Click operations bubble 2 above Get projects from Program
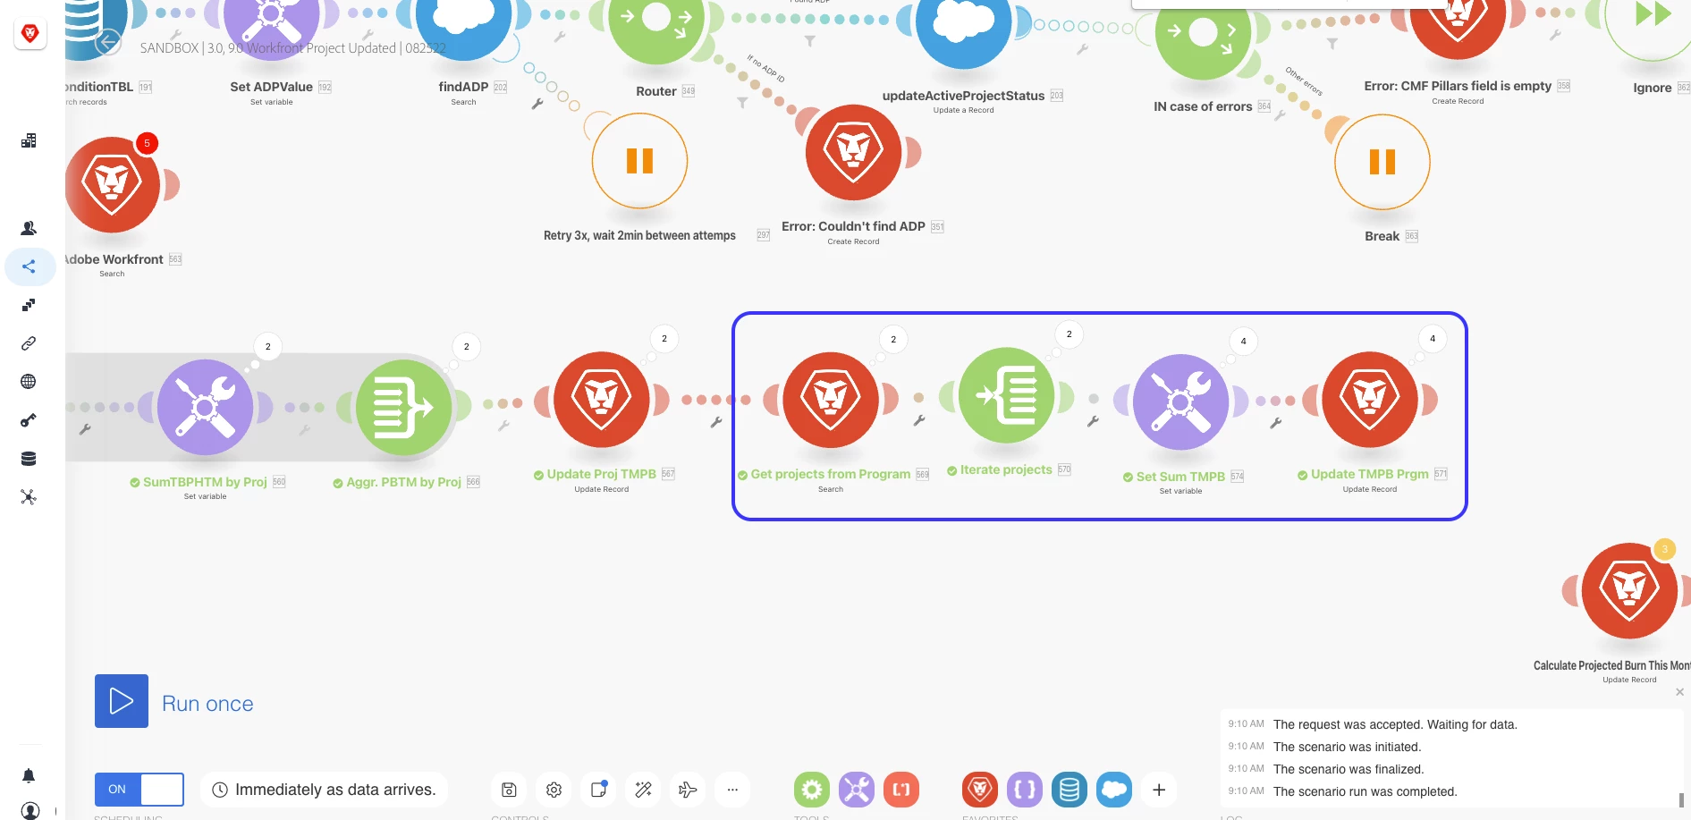The image size is (1691, 820). tap(893, 340)
